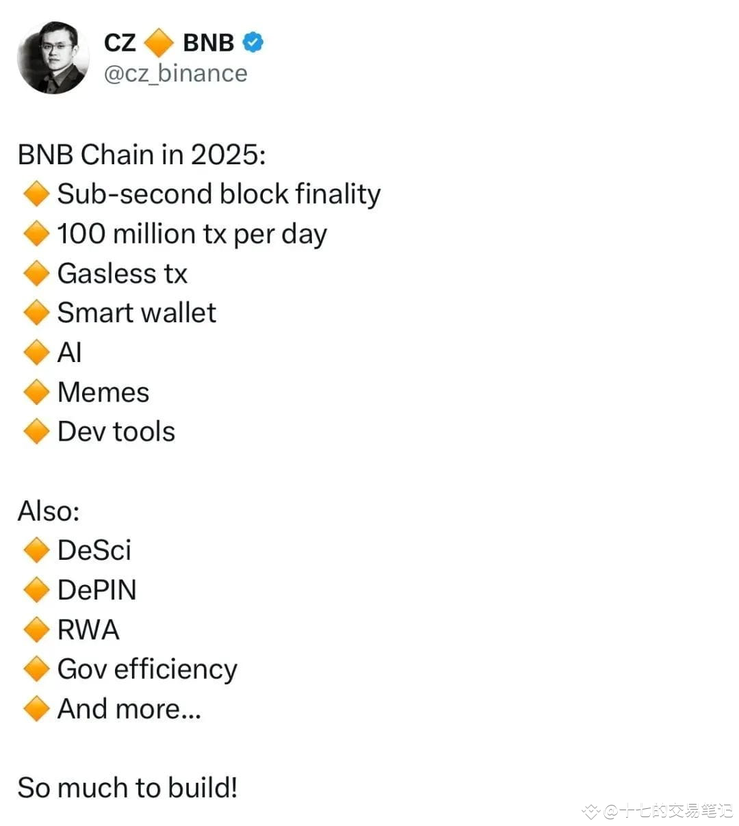The height and width of the screenshot is (826, 739).
Task: Open the tweet author's profile photo
Action: click(53, 57)
